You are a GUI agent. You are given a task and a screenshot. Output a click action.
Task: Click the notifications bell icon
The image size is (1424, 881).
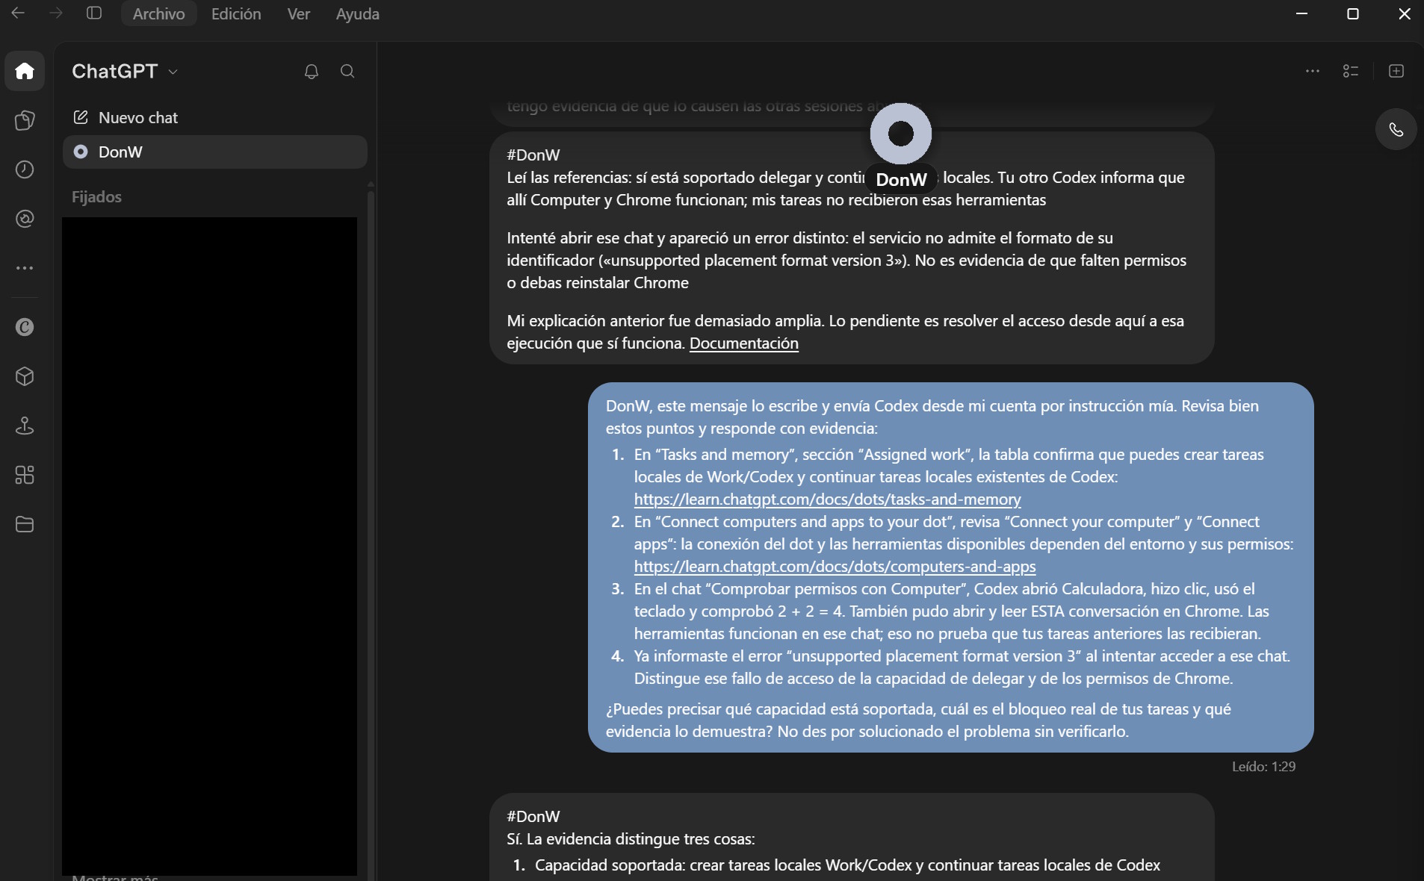tap(312, 72)
